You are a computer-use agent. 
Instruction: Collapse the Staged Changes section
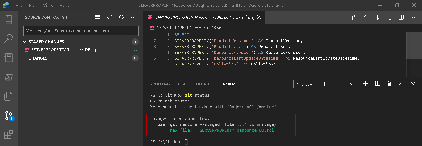pyautogui.click(x=25, y=42)
